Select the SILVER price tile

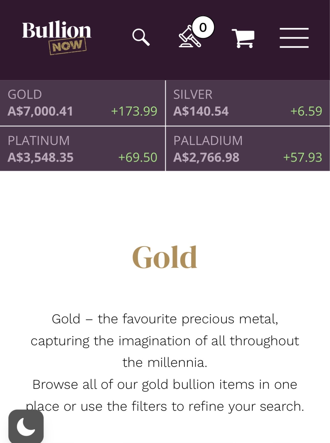click(x=248, y=102)
